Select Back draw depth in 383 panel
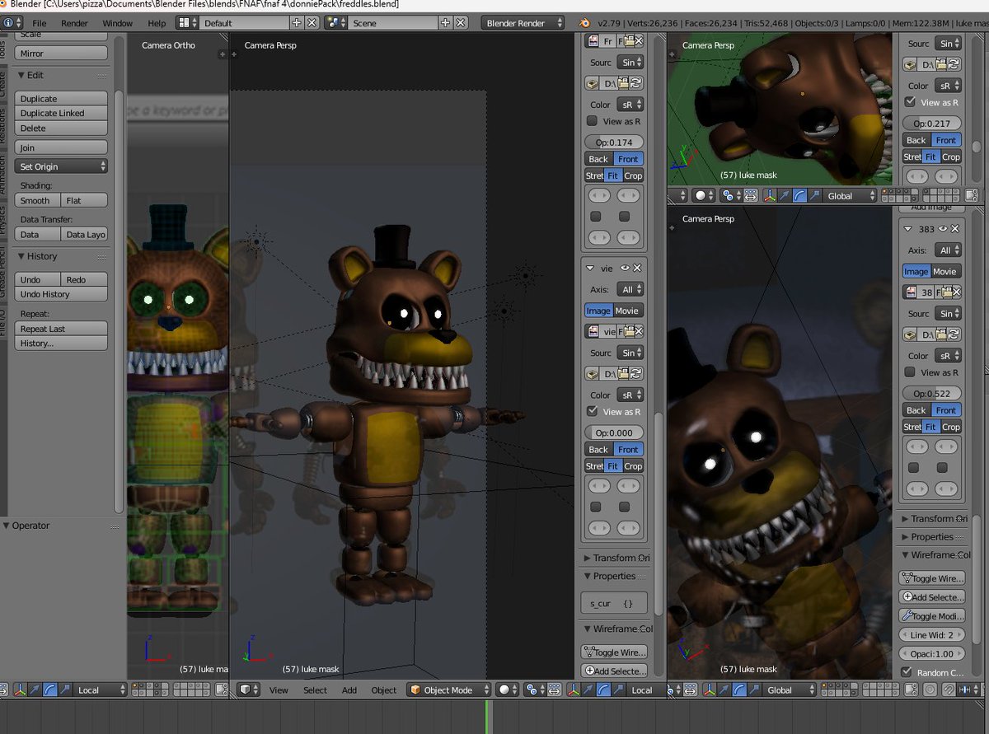The width and height of the screenshot is (989, 734). (916, 410)
